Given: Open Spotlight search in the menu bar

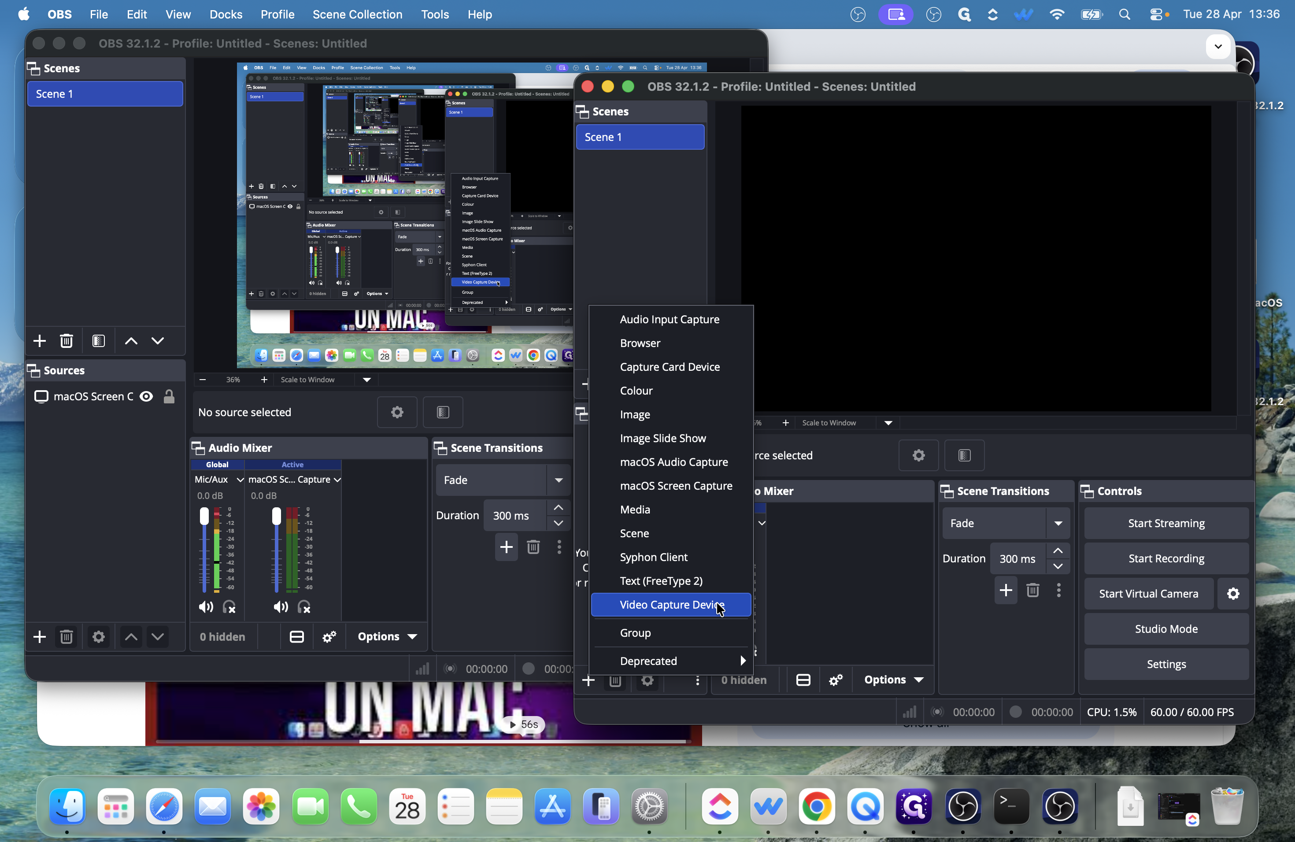Looking at the screenshot, I should click(1124, 15).
